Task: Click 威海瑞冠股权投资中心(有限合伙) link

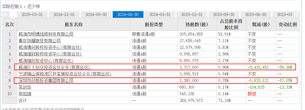Action: pyautogui.click(x=50, y=54)
